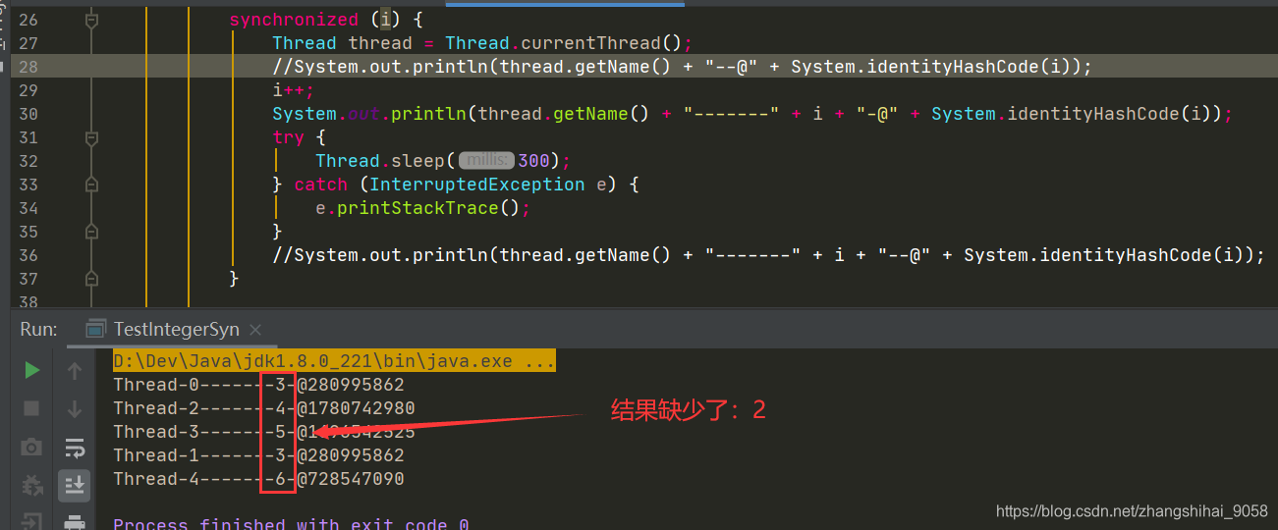Click 'InterruptedException' in the catch clause
This screenshot has height=530, width=1278.
(x=477, y=185)
